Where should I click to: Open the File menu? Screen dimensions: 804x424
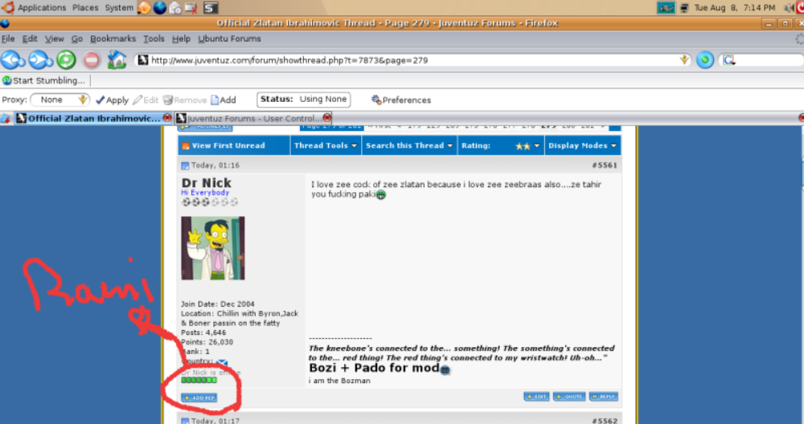point(8,39)
